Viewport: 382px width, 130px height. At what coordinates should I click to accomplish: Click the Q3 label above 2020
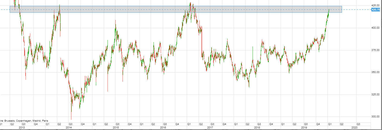(x=358, y=124)
